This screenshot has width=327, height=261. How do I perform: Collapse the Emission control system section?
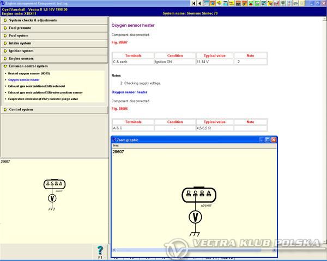pos(54,66)
